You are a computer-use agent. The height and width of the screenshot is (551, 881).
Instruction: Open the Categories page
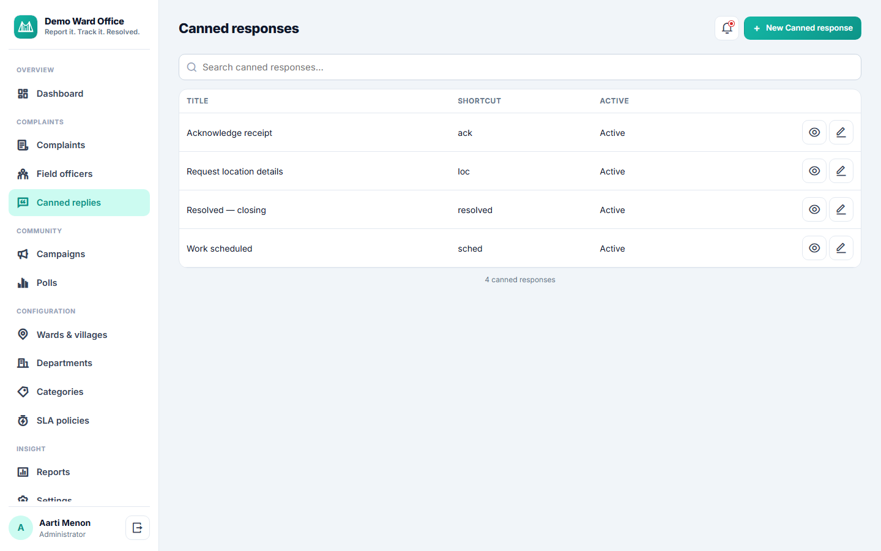(79, 392)
